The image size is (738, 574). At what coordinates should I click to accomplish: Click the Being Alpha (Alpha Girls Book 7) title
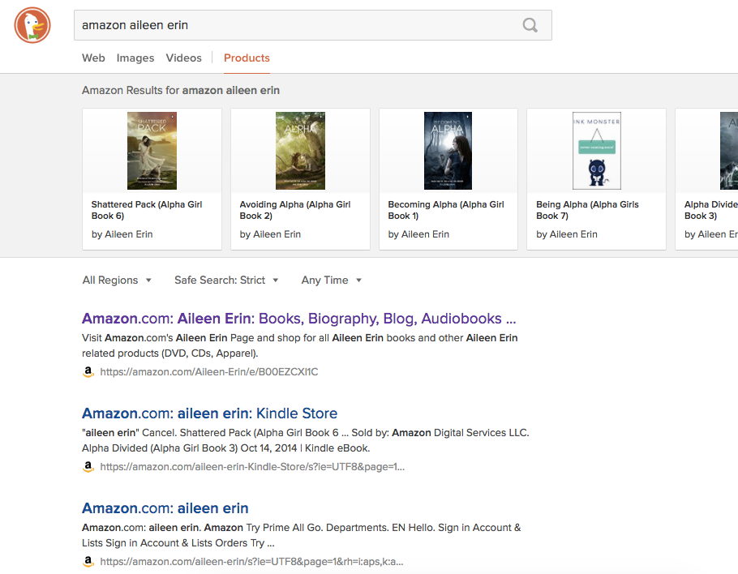[587, 210]
